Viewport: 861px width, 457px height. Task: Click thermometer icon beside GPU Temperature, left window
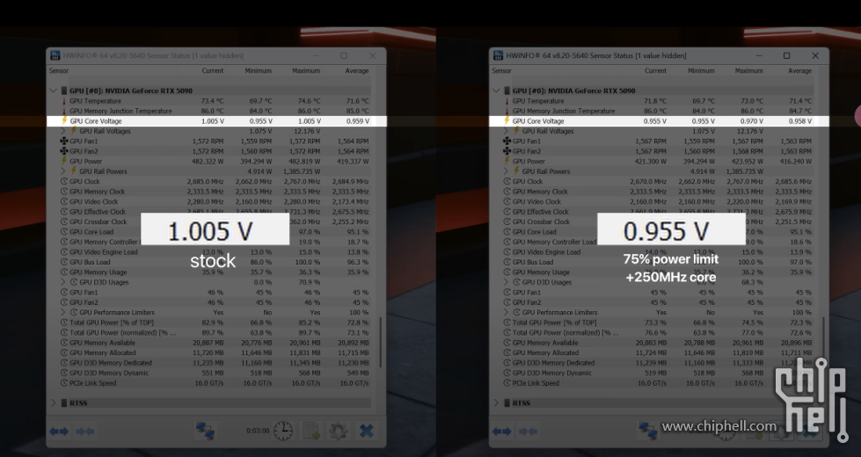63,101
